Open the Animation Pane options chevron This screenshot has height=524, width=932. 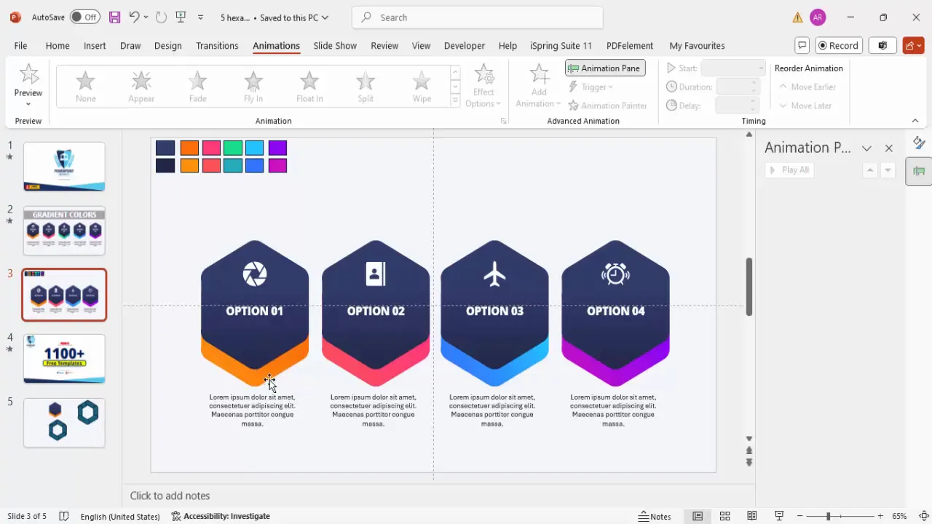pos(866,148)
